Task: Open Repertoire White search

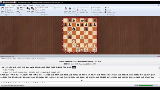Action: [40, 10]
